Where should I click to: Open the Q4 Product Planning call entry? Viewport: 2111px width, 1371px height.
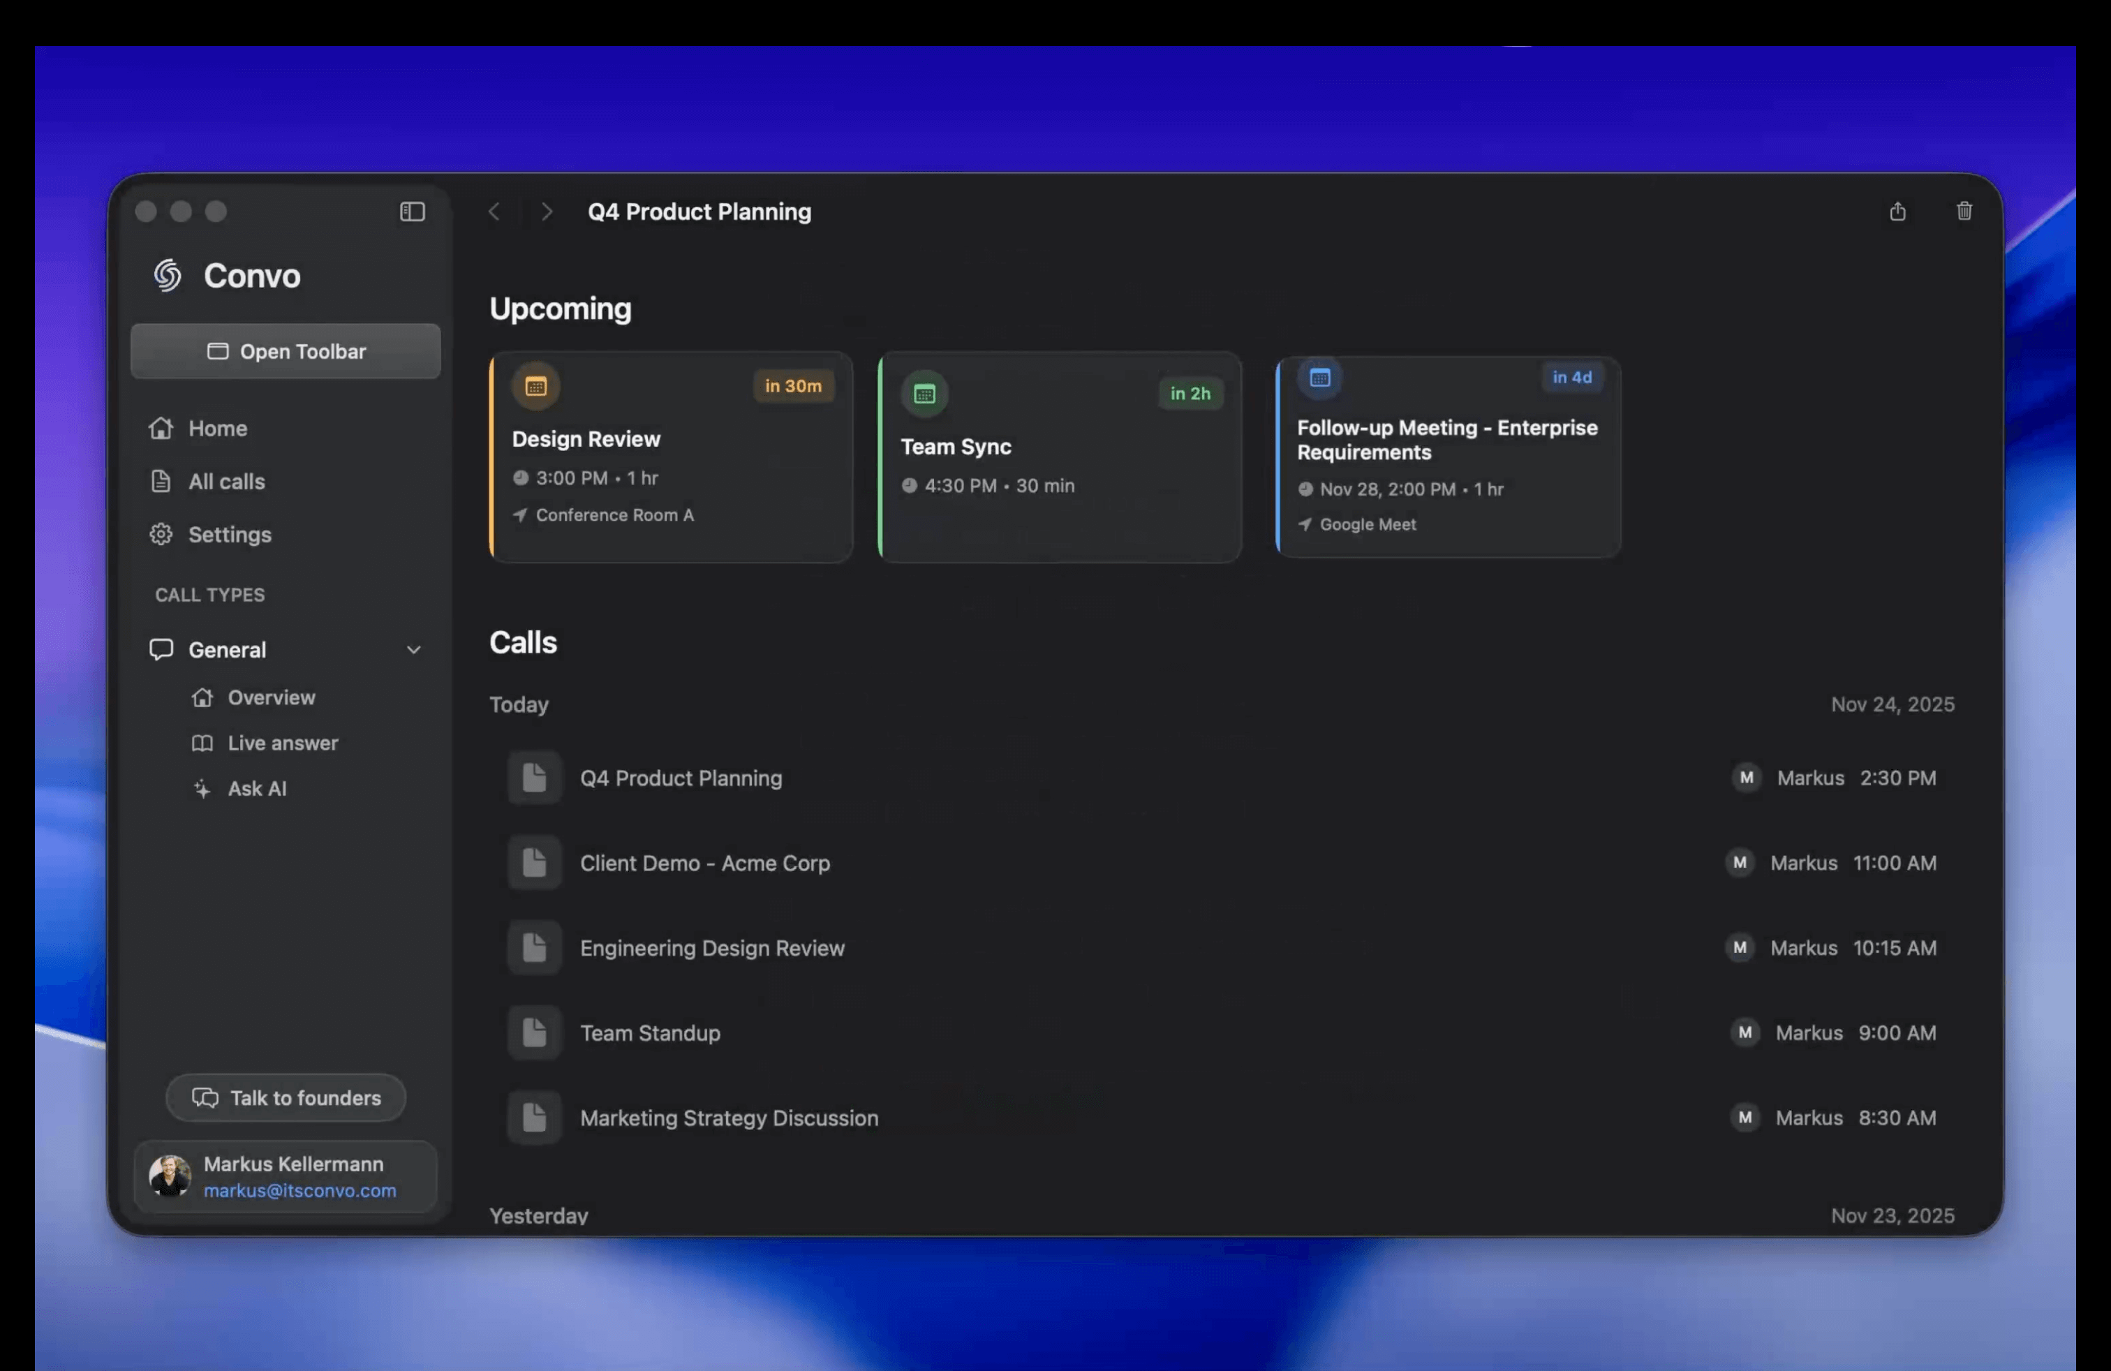681,778
